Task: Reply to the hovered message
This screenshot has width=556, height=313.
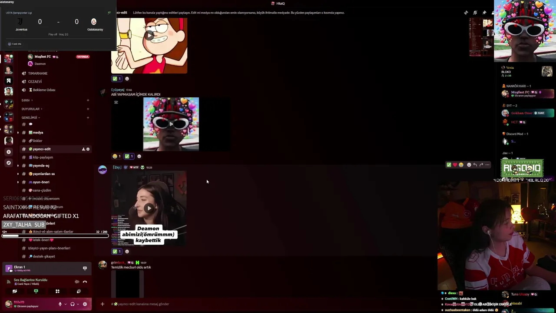Action: 475,165
